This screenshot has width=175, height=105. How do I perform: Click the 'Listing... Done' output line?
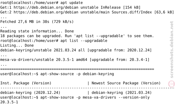(x=17, y=46)
